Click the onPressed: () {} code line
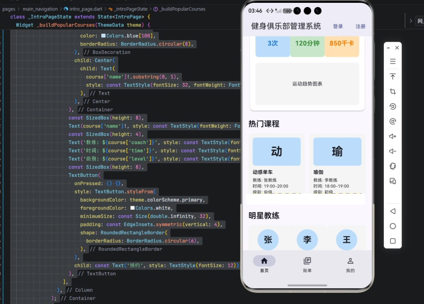This screenshot has width=424, height=304. [x=99, y=183]
